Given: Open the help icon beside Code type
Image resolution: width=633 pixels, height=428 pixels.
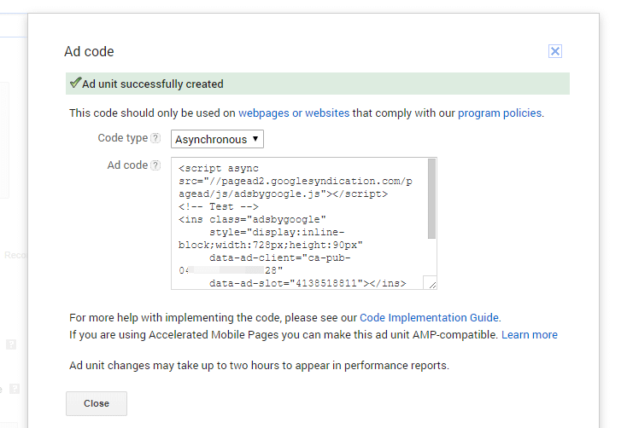Looking at the screenshot, I should coord(155,138).
